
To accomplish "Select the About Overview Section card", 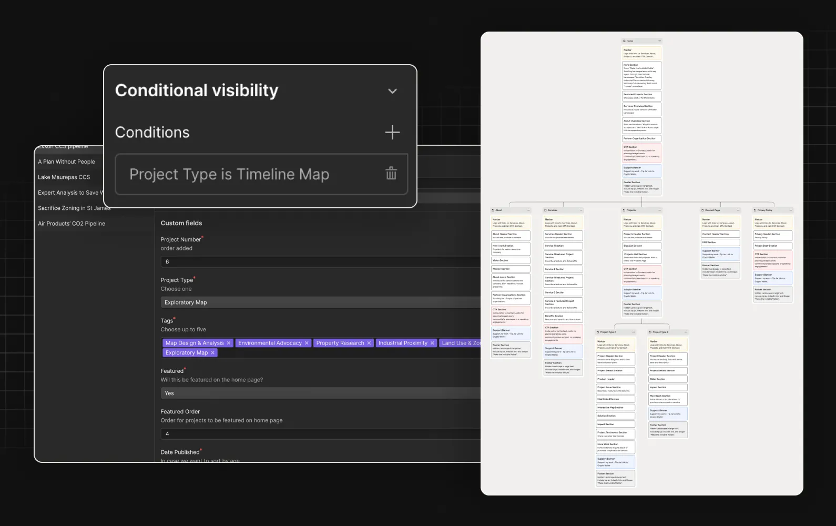I will click(641, 126).
